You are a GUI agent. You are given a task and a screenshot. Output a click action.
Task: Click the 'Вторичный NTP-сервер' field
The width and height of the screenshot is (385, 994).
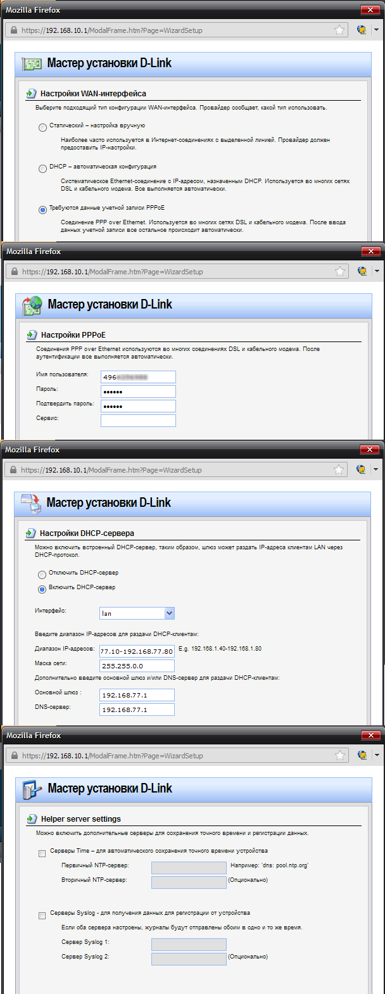click(189, 882)
